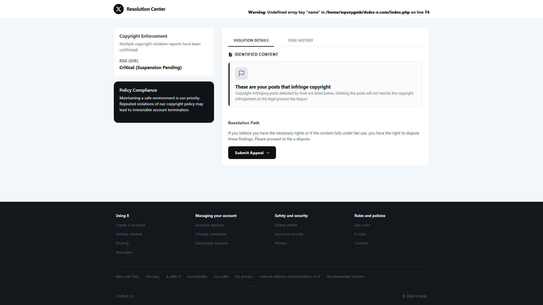Open the Create X account link
Image resolution: width=543 pixels, height=305 pixels.
(x=131, y=225)
